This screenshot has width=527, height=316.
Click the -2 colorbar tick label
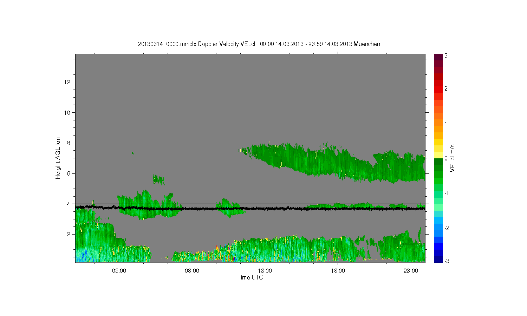pyautogui.click(x=446, y=228)
